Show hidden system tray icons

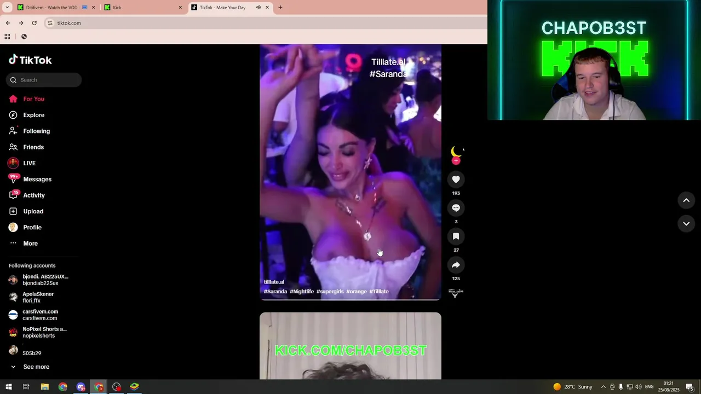[x=604, y=387]
